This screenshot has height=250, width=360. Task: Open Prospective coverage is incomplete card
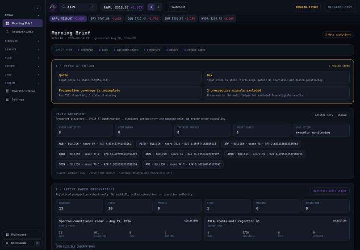click(129, 93)
